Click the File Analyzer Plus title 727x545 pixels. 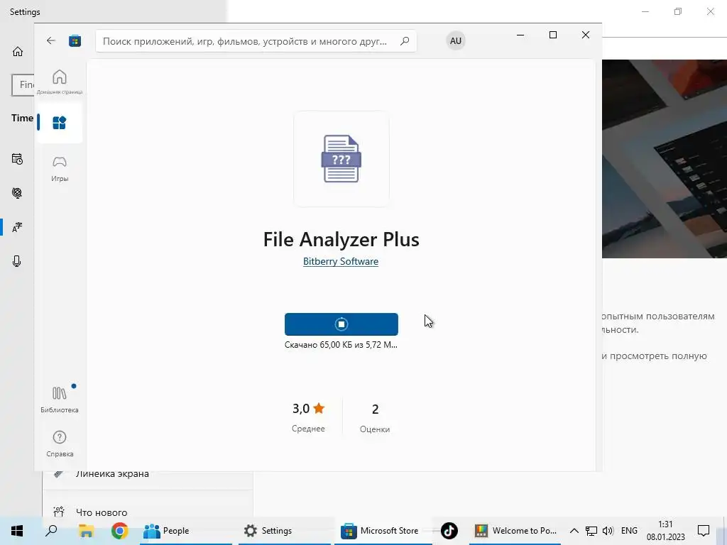341,240
